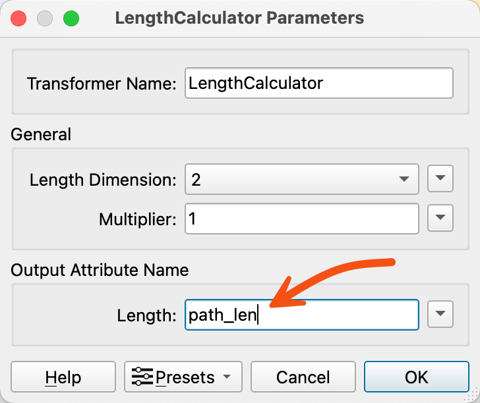Screen dimensions: 480x403
Task: Open the options arrow beside Length Dimension
Action: point(440,178)
